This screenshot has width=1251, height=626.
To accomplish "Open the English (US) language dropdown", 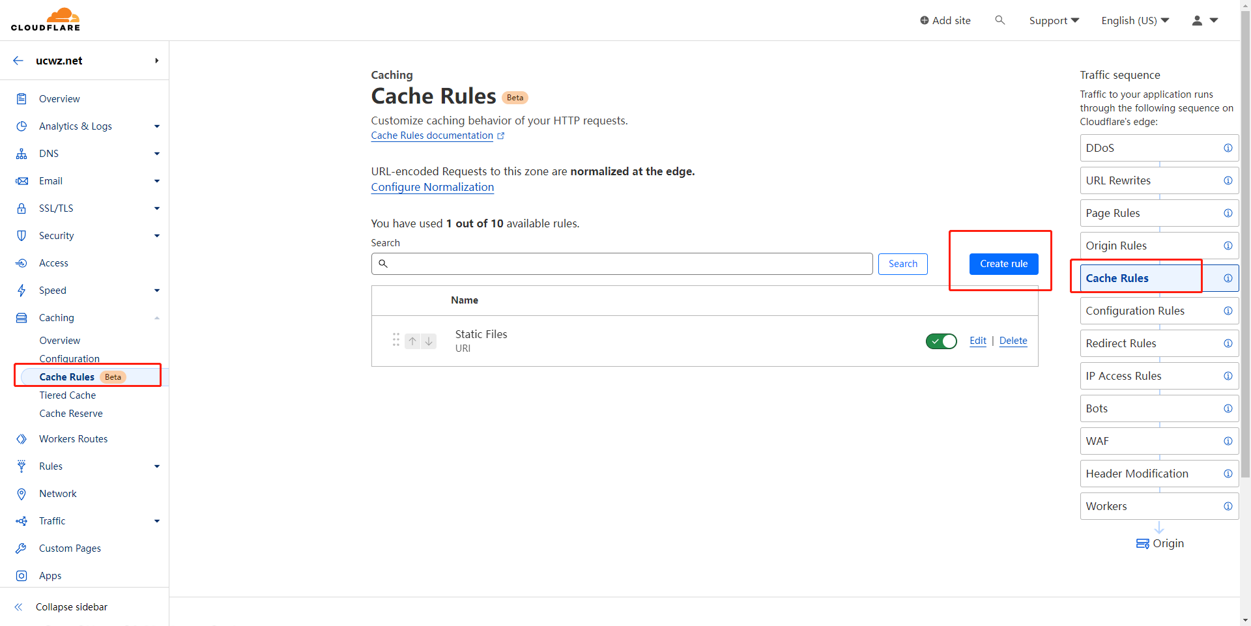I will 1135,20.
